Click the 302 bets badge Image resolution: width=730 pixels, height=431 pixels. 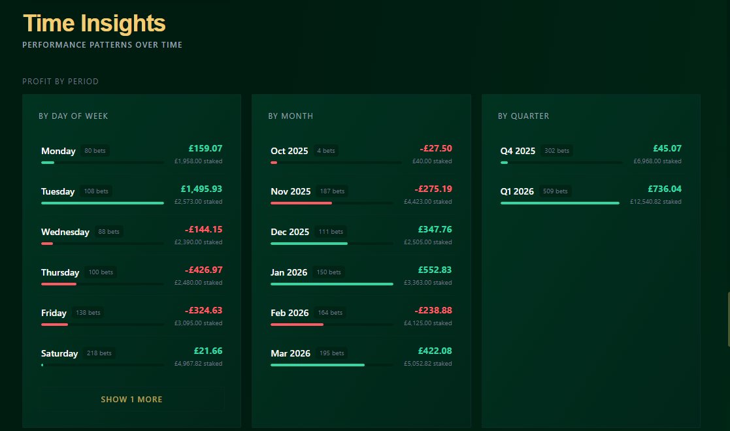pyautogui.click(x=557, y=151)
